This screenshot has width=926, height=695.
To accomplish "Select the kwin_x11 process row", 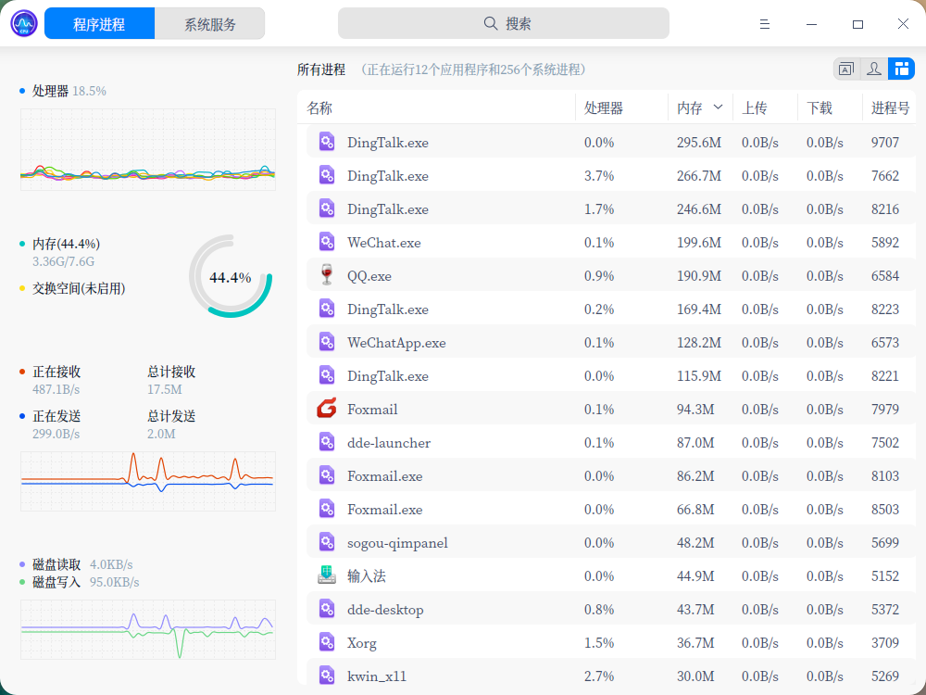I will [610, 676].
